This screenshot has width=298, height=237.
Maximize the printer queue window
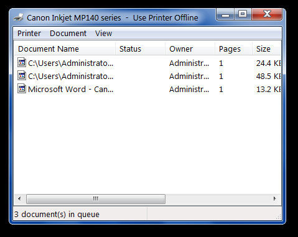pos(243,14)
